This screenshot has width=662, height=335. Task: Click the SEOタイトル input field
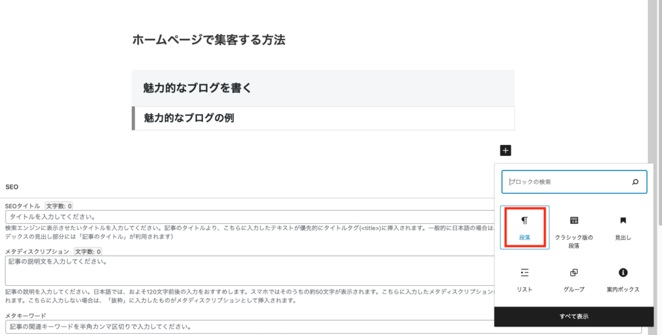point(250,217)
